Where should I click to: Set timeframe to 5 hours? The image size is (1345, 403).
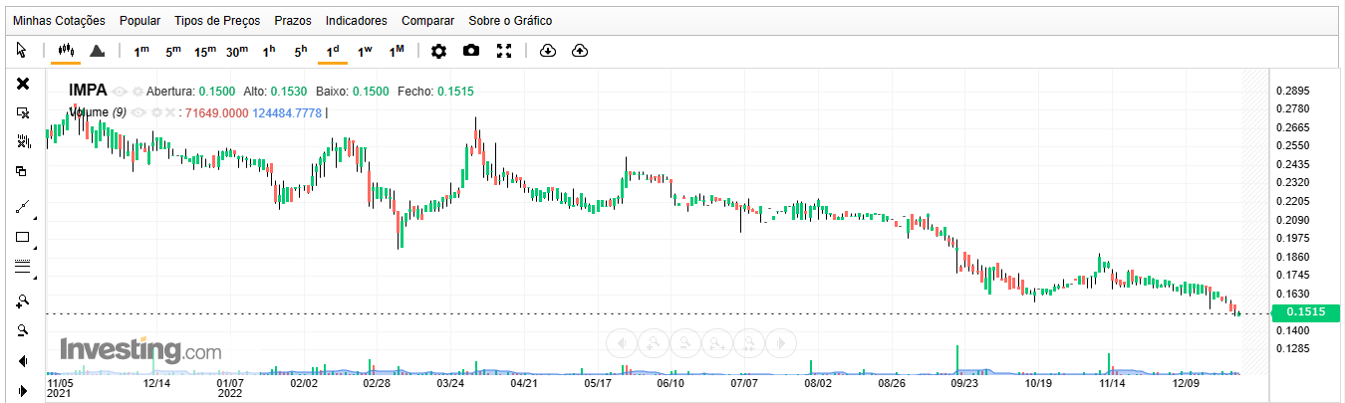point(301,50)
